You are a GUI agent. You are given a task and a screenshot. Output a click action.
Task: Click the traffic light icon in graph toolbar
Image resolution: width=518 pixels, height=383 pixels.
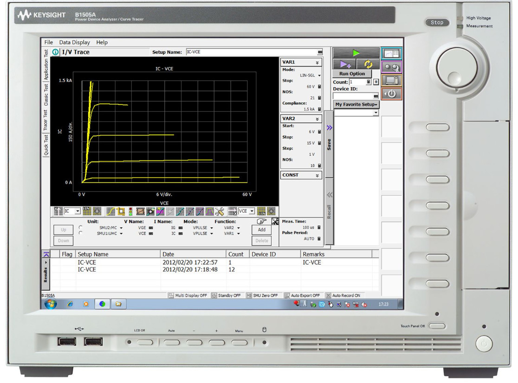click(x=131, y=211)
